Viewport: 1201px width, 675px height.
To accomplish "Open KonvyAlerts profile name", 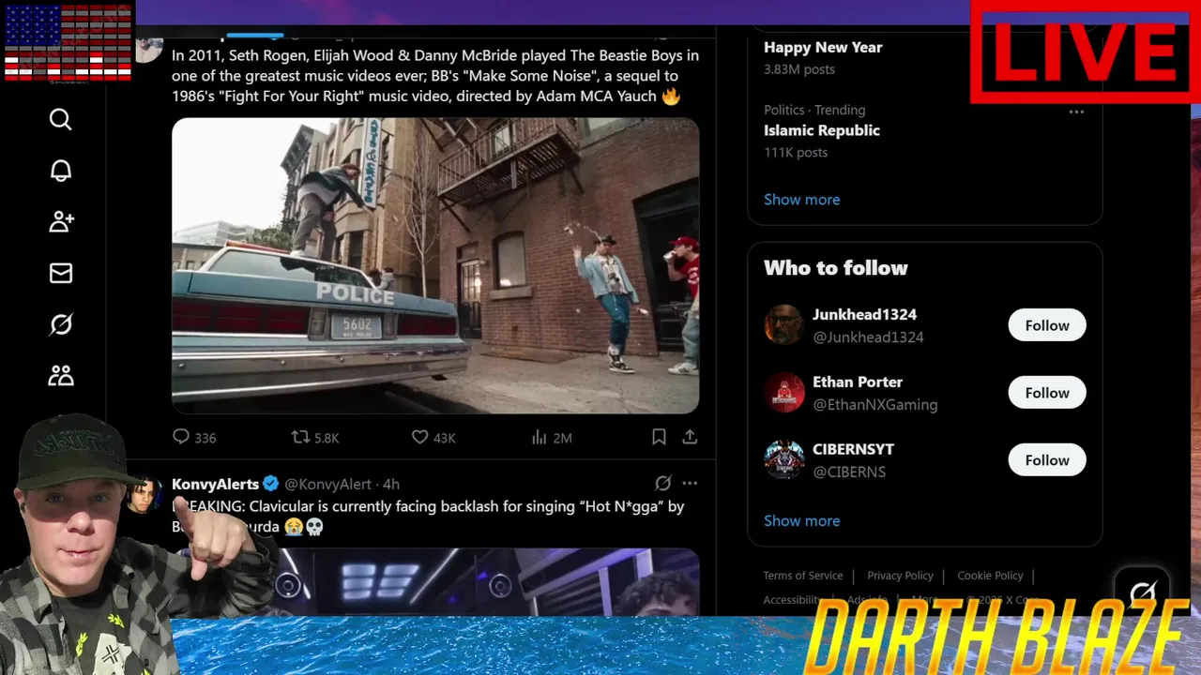I will tap(215, 484).
